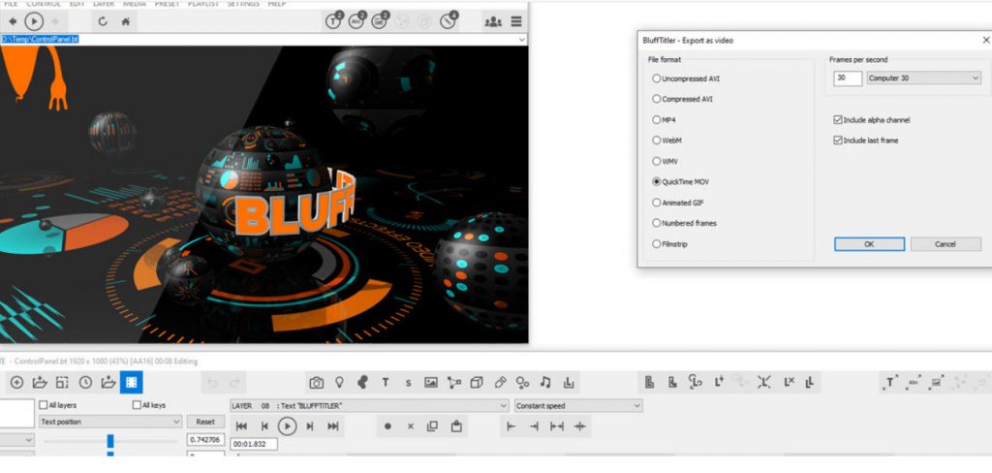This screenshot has height=473, width=992.
Task: Open the Computer 30 frame rate dropdown
Action: pos(923,79)
